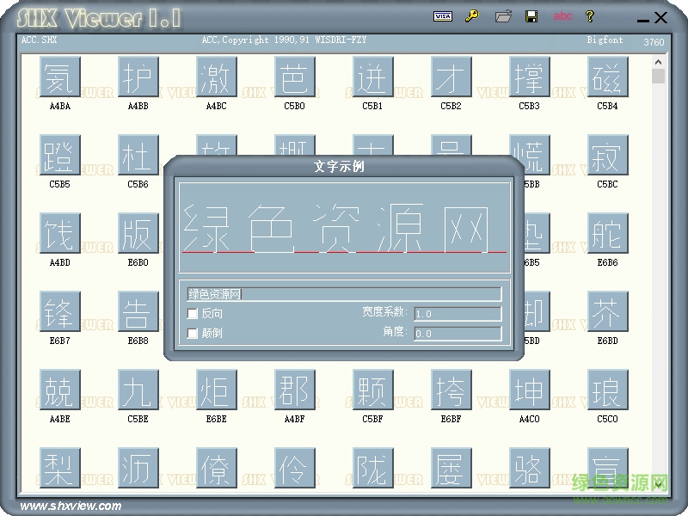Select the glyph tile labeled C5B2
The image size is (688, 516).
point(451,77)
